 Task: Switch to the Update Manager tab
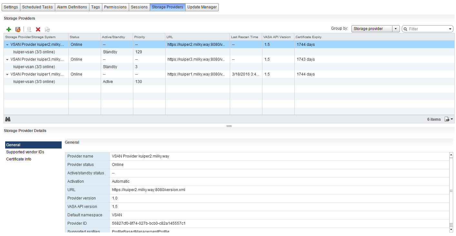coord(202,7)
